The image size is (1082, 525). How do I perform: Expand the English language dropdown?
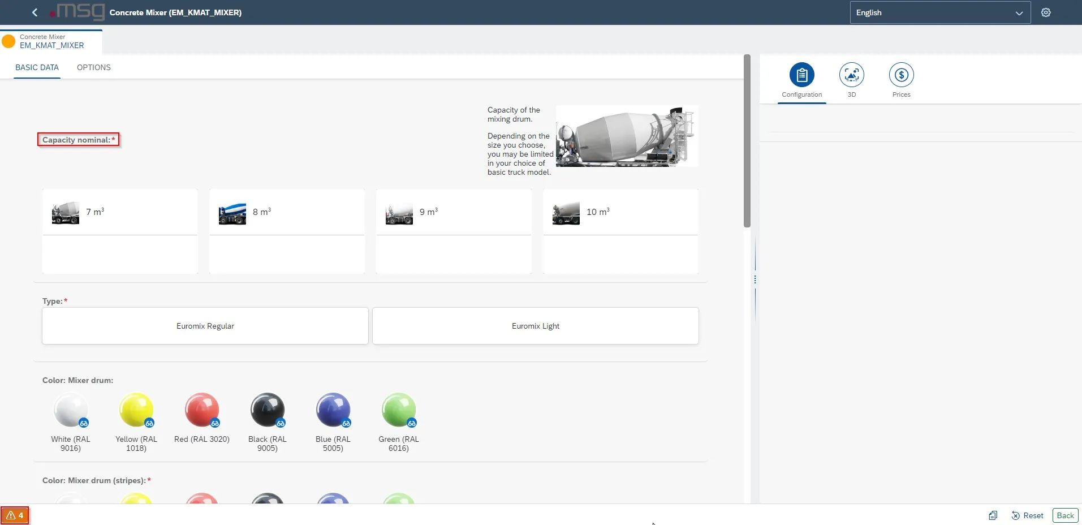pos(939,12)
